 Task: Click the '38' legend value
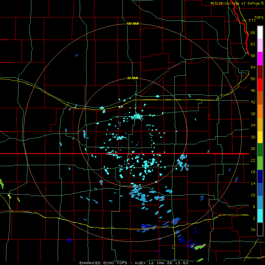253,114
